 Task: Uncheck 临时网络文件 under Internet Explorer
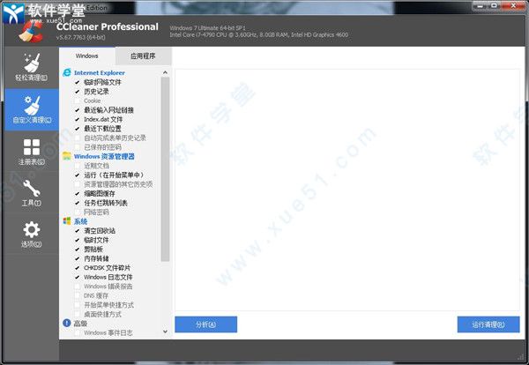(x=78, y=82)
